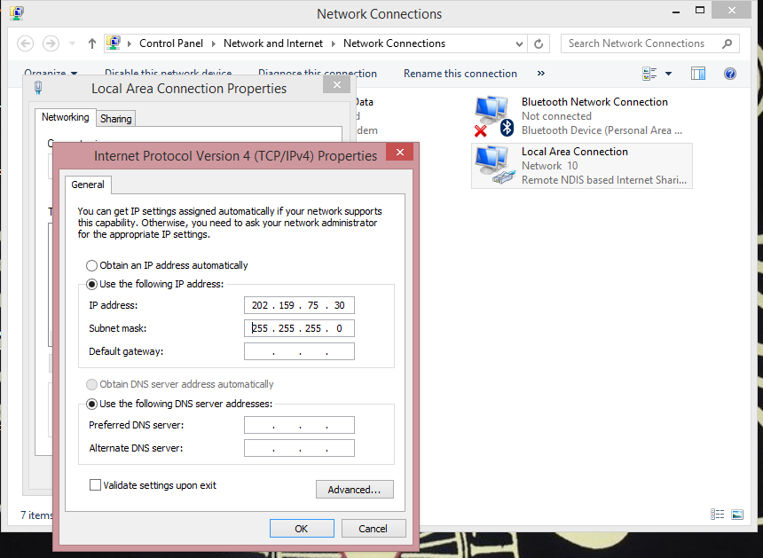Expand chevron after Control Panel breadcrumb
Screen dimensions: 763x558
[213, 43]
